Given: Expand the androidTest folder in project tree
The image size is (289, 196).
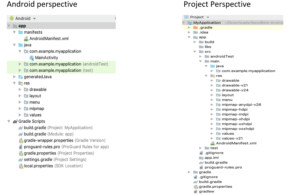Looking at the screenshot, I should pos(200,56).
